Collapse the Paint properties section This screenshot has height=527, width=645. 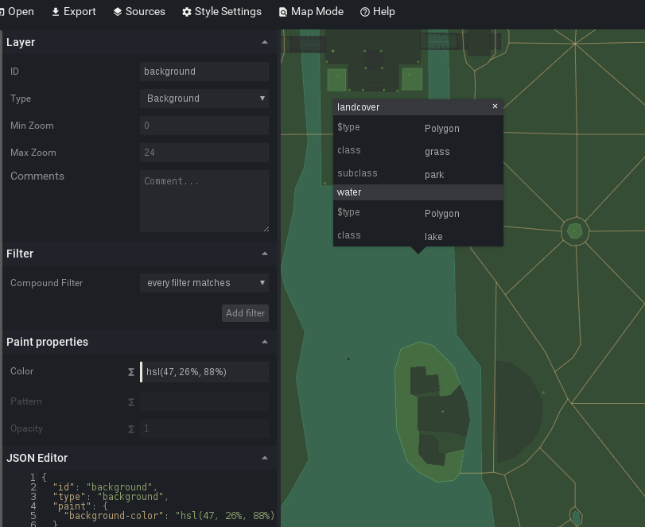click(x=265, y=342)
